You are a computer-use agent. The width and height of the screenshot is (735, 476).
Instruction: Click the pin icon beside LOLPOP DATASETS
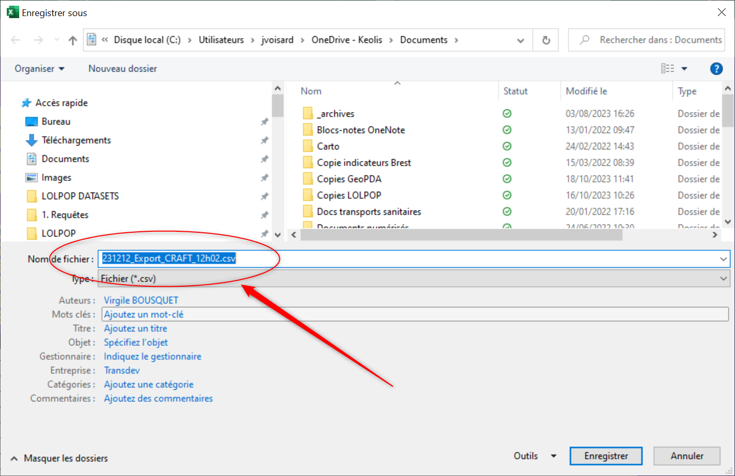coord(264,196)
